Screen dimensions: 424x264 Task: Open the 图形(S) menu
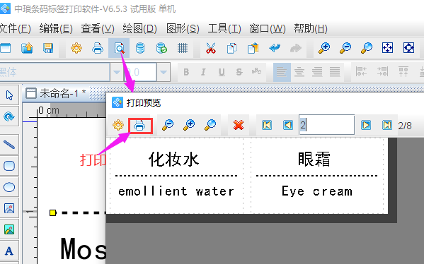pos(183,28)
